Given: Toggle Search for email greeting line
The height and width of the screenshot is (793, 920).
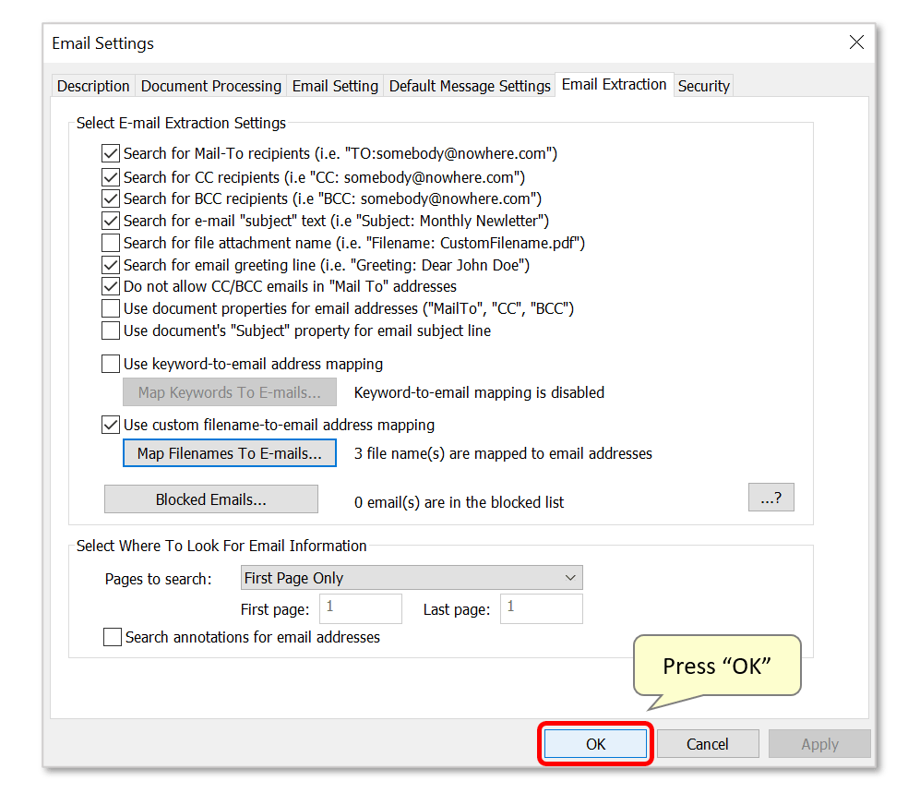Looking at the screenshot, I should coord(111,265).
